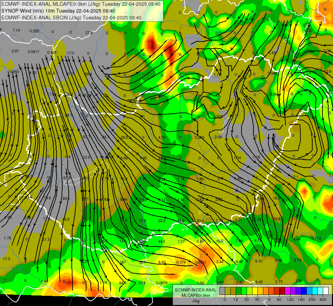
Task: Select the map value 42.8
Action: 66,219
